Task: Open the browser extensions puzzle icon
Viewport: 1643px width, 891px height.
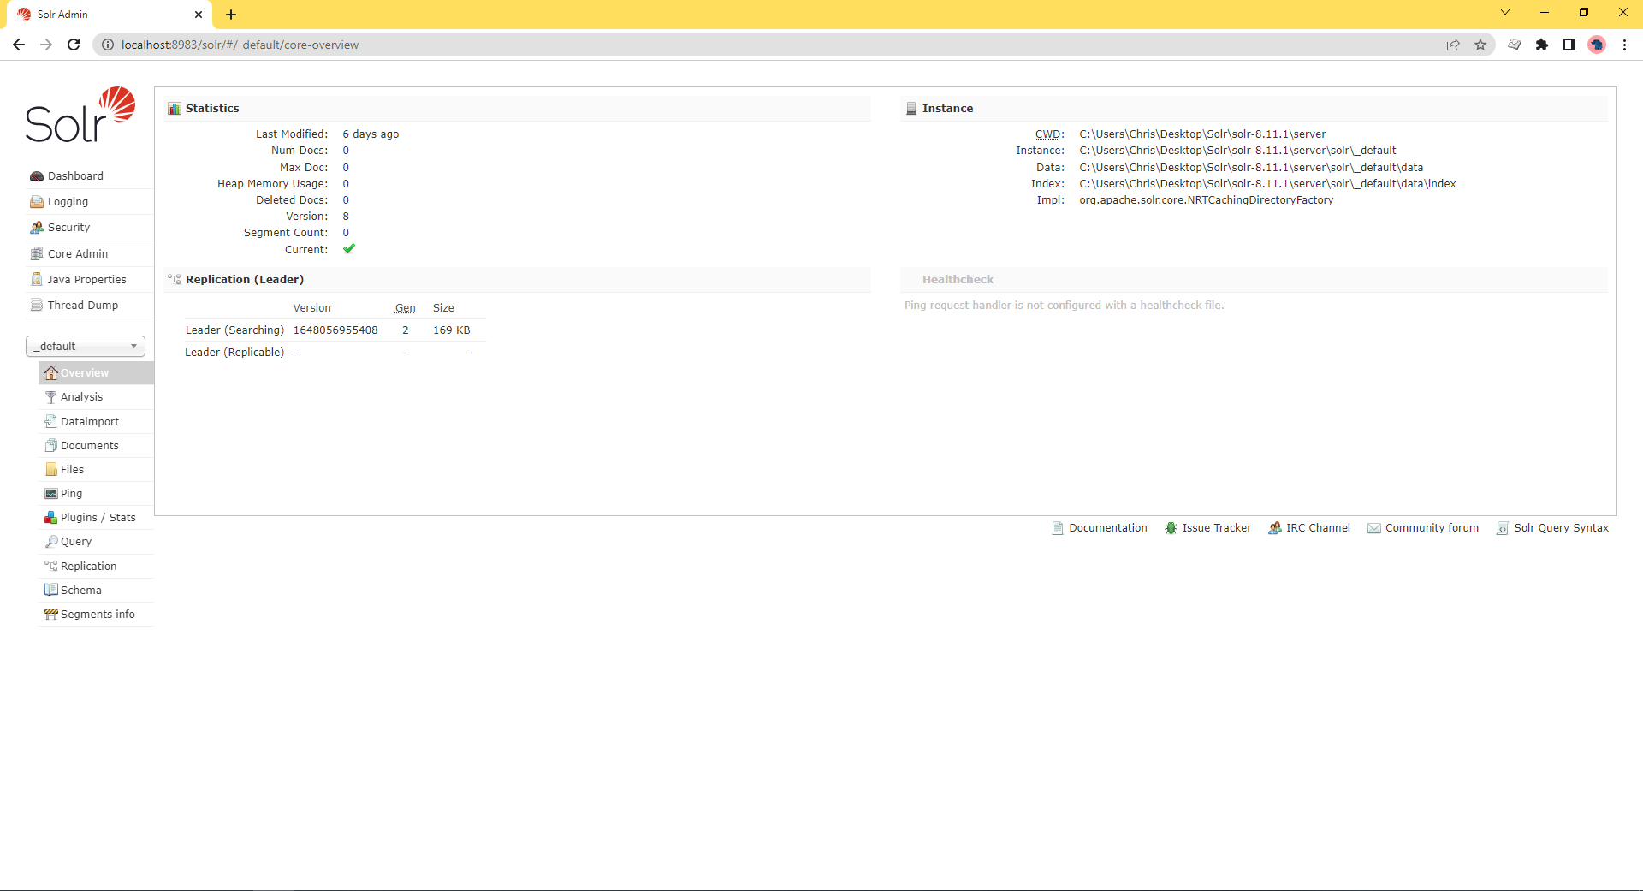Action: (x=1542, y=45)
